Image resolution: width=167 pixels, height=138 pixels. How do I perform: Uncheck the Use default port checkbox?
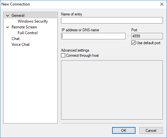pyautogui.click(x=133, y=43)
